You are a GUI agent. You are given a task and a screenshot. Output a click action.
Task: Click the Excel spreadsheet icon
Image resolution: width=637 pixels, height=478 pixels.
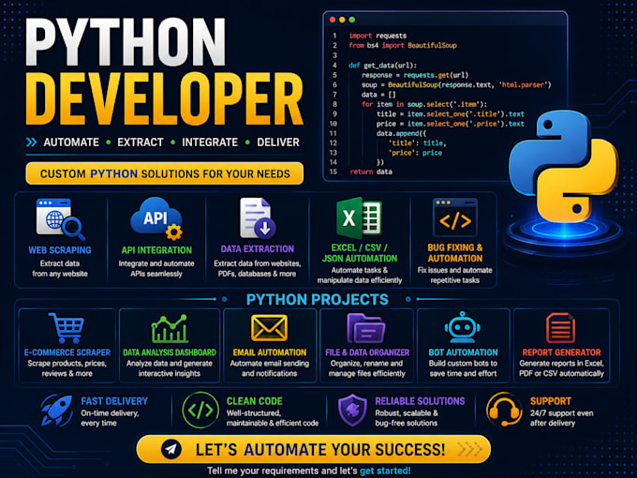tap(359, 217)
